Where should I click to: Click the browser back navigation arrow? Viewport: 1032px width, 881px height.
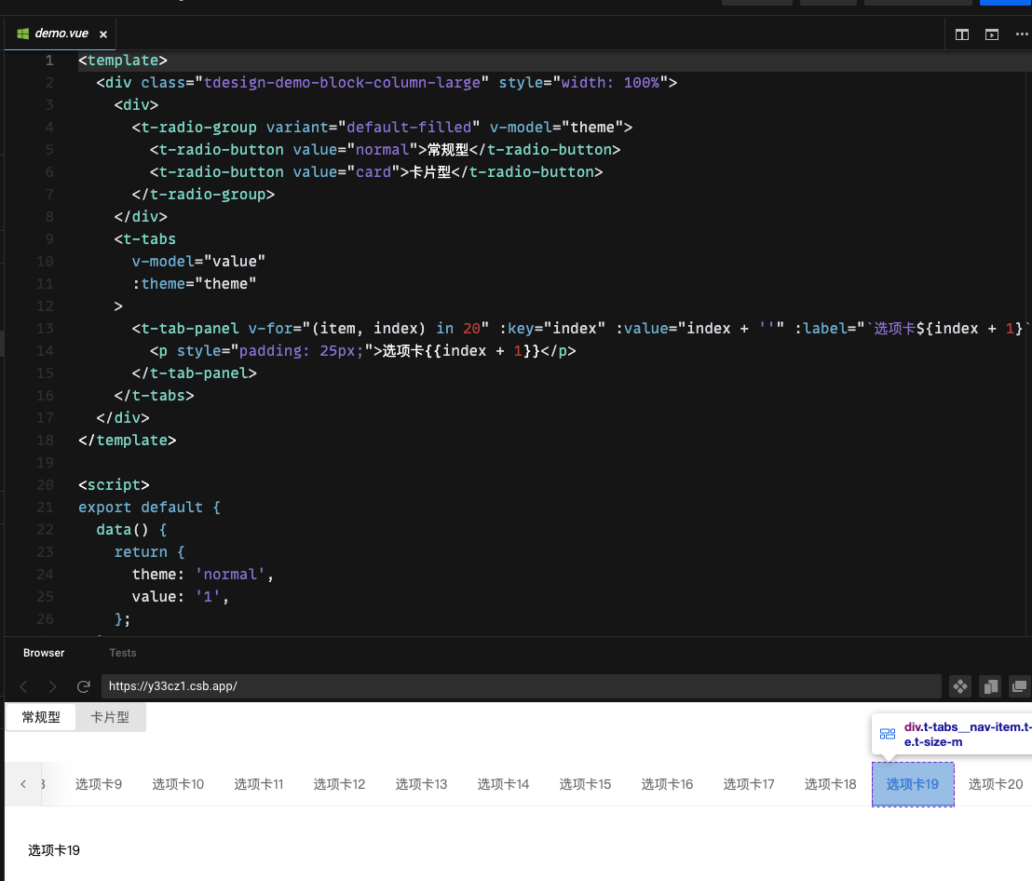(22, 686)
